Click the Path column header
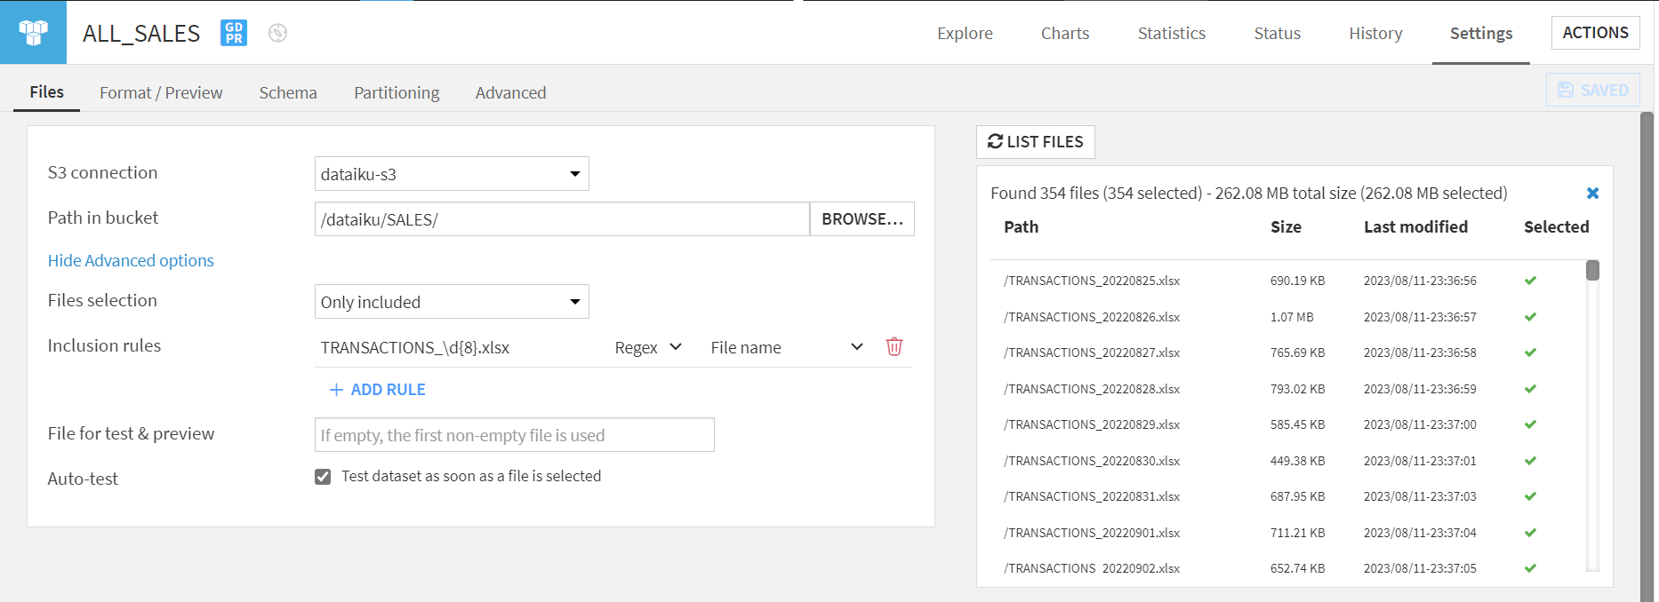 click(1021, 227)
